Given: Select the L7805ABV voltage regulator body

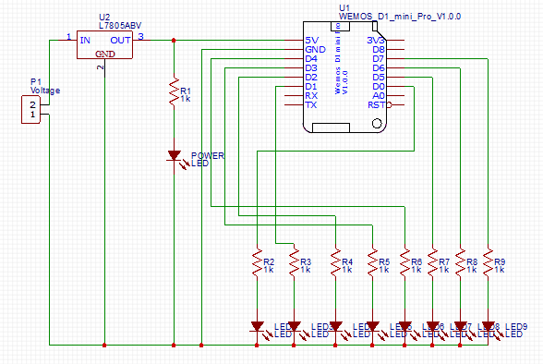Looking at the screenshot, I should click(104, 44).
